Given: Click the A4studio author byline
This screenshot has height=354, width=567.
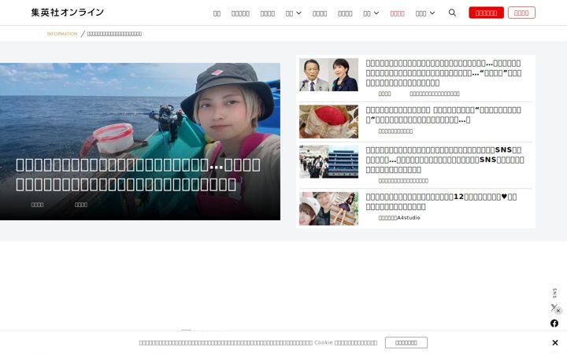Looking at the screenshot, I should [398, 218].
